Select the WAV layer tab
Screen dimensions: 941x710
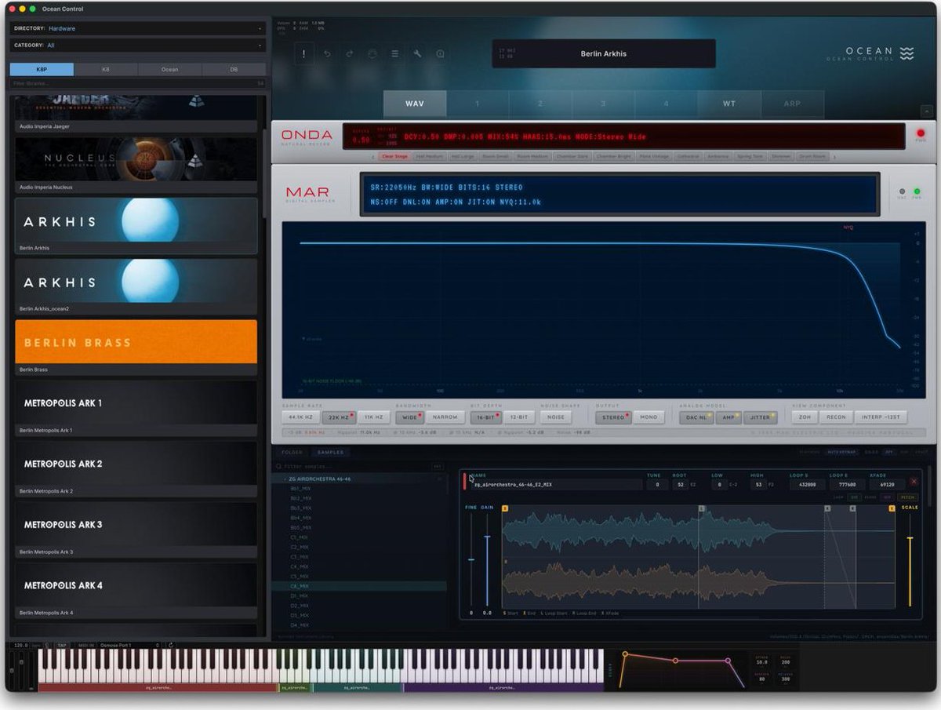(415, 104)
